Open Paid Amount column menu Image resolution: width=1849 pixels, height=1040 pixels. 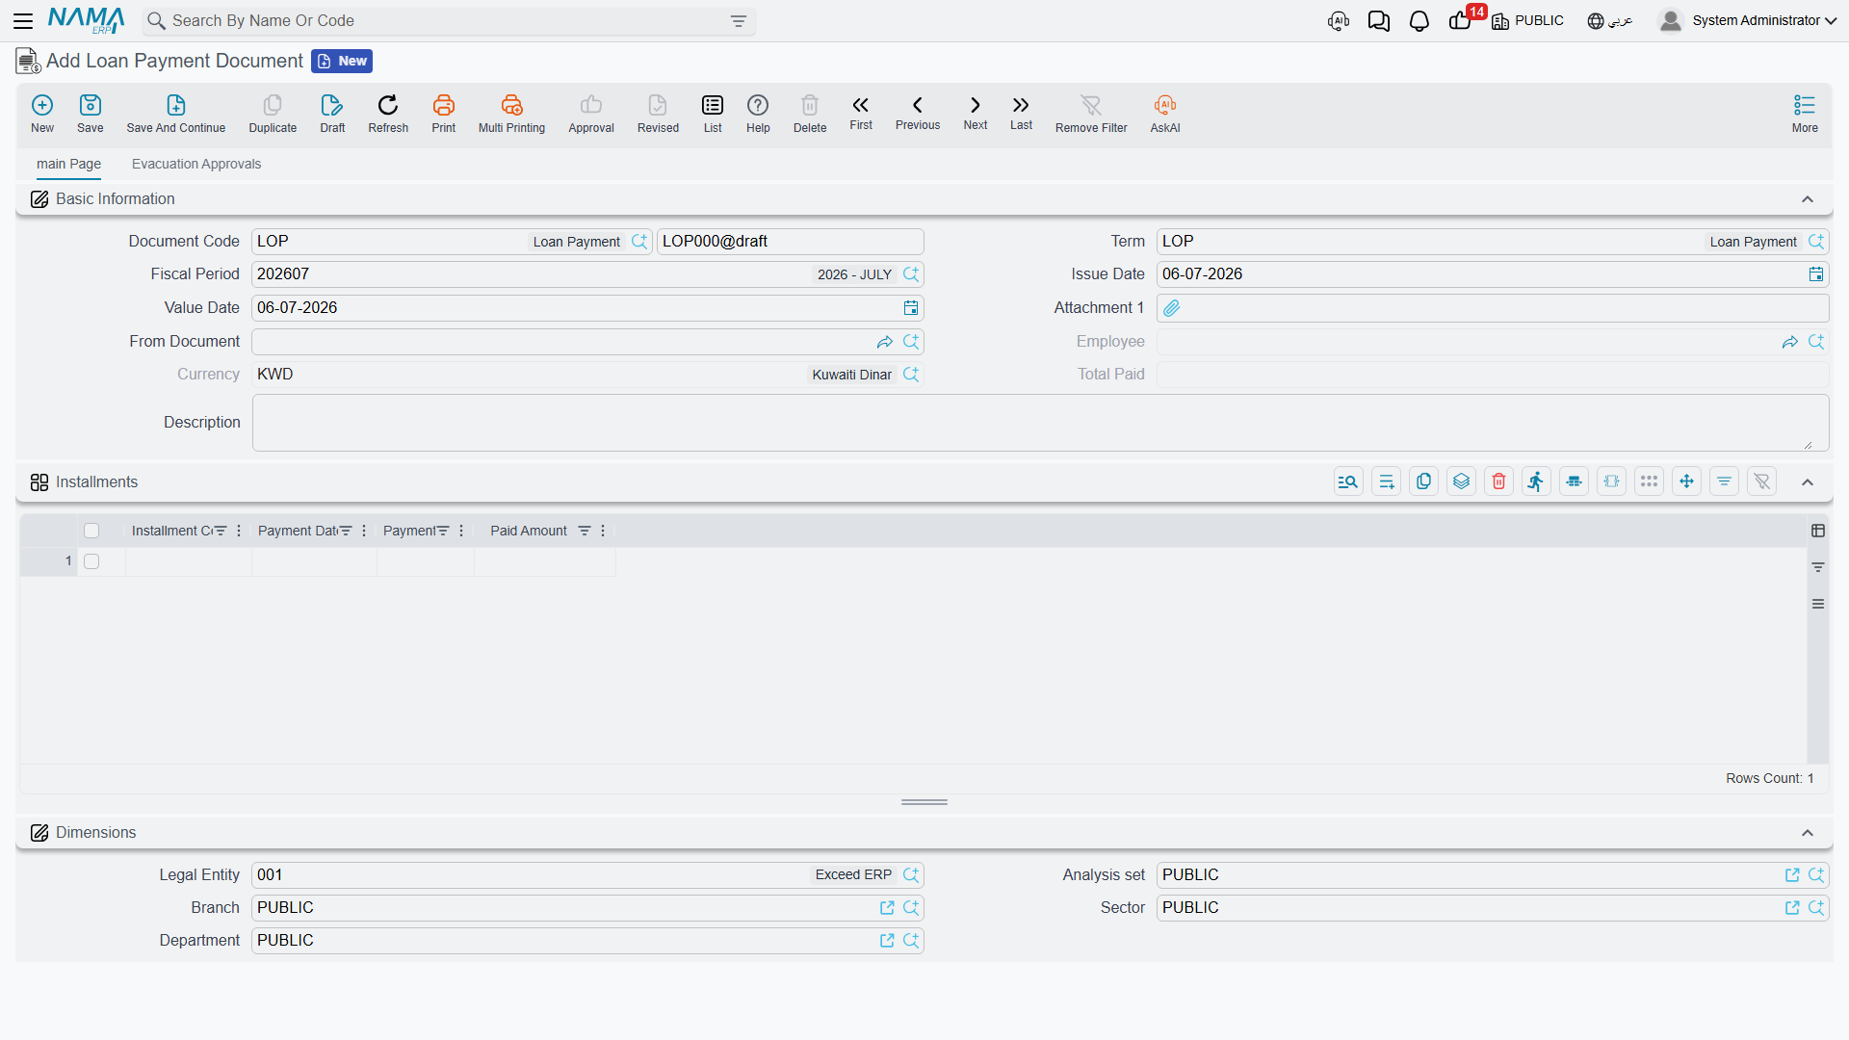tap(603, 531)
